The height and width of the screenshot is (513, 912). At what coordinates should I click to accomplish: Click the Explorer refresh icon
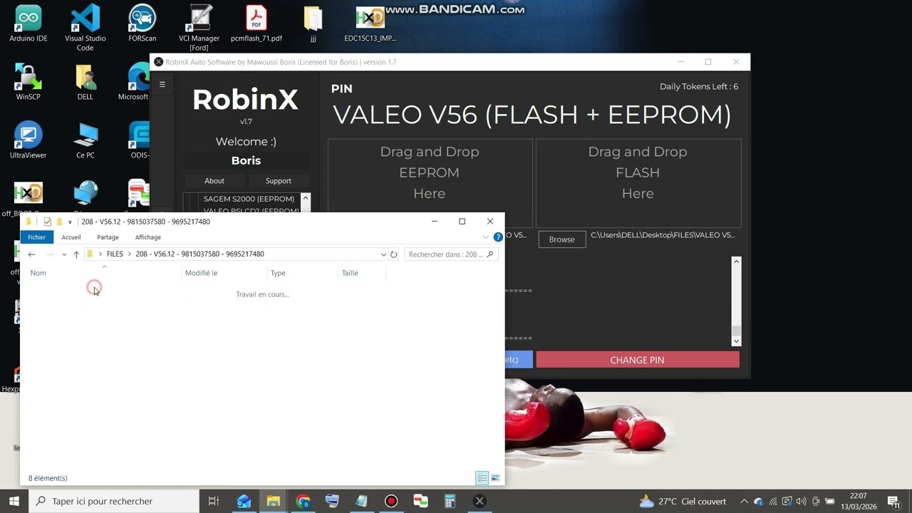393,254
